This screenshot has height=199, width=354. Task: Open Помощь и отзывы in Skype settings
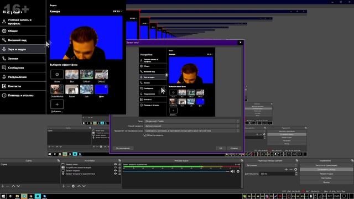pos(23,96)
